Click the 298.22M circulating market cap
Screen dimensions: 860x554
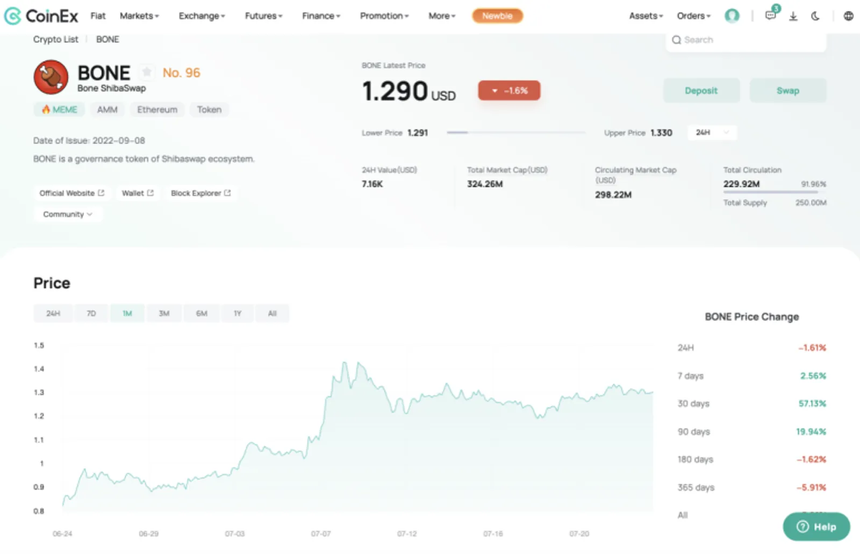tap(613, 195)
